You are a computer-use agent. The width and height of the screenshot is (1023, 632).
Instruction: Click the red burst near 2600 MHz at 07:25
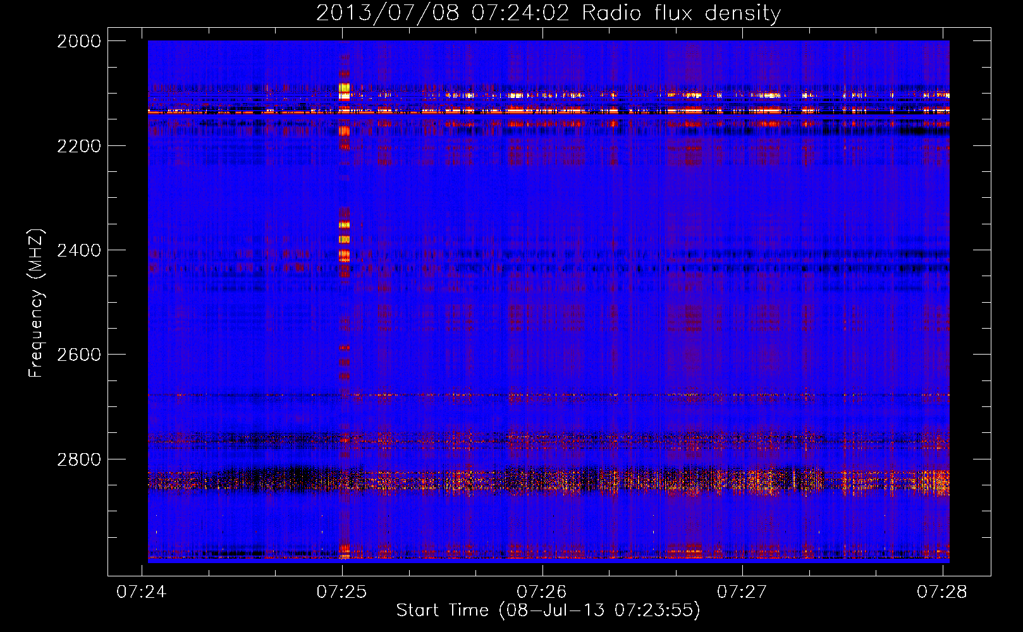click(344, 348)
